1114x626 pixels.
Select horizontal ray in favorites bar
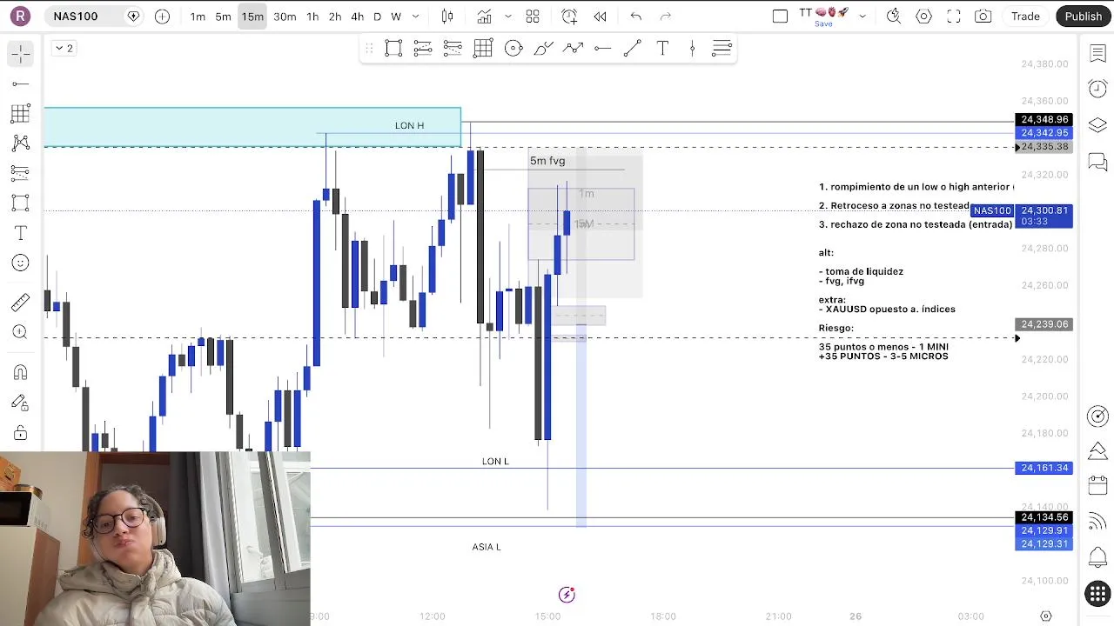coord(602,49)
